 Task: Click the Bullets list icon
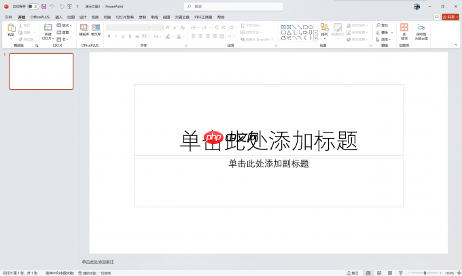[194, 28]
